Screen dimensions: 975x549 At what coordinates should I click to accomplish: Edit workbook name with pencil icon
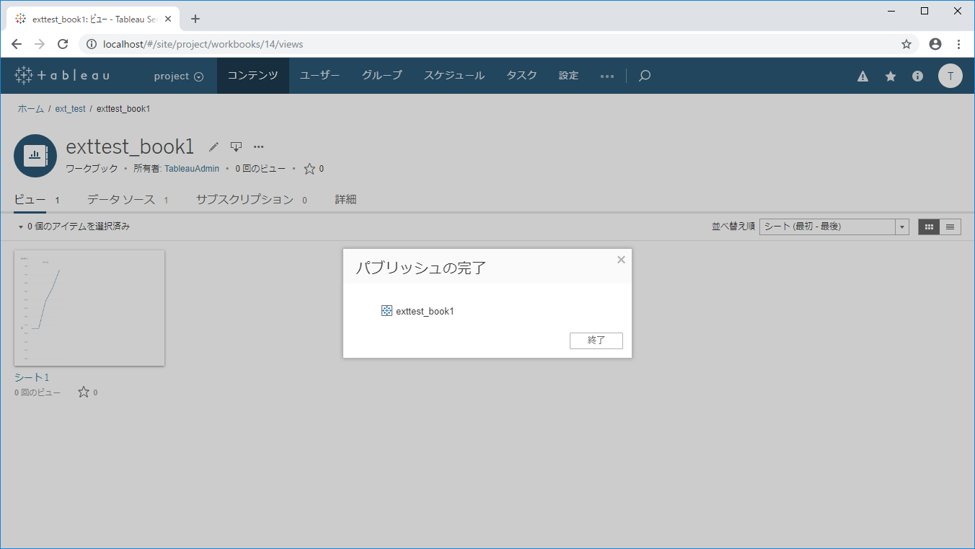pos(213,147)
